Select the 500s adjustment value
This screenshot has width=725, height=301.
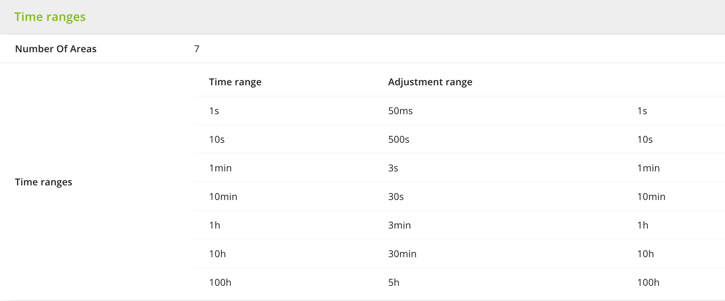click(398, 139)
